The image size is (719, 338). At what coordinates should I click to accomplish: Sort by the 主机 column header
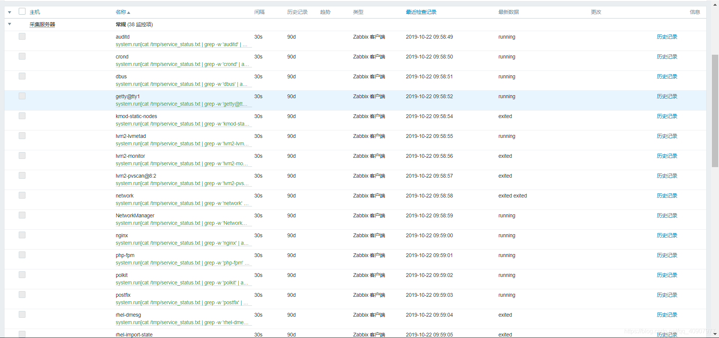pos(35,12)
